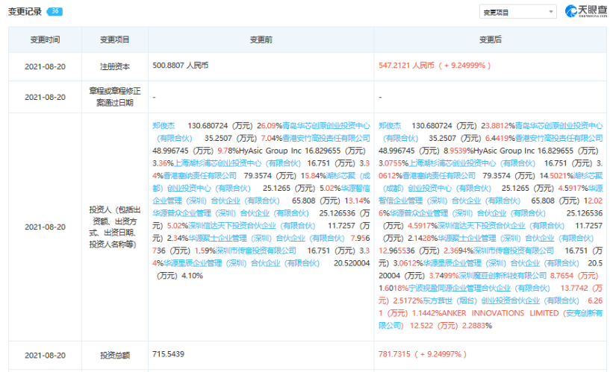This screenshot has height=372, width=616.
Task: Click the 715.5439 value
Action: [x=168, y=354]
